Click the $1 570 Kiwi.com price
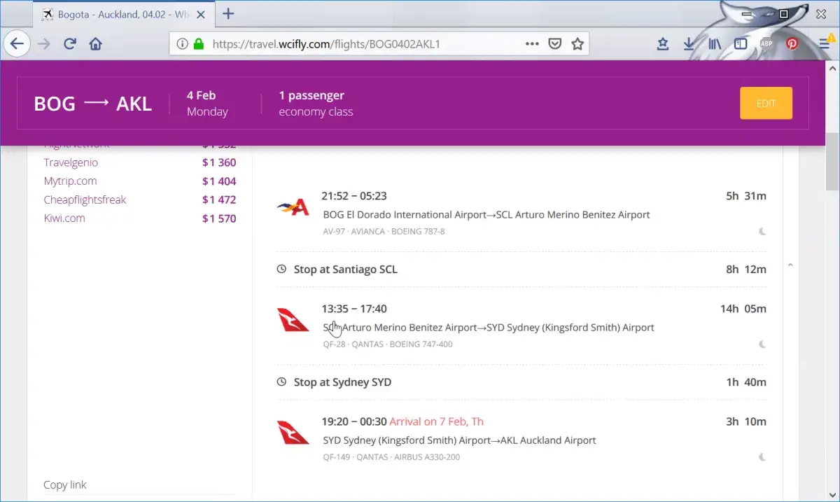This screenshot has width=840, height=502. point(219,218)
